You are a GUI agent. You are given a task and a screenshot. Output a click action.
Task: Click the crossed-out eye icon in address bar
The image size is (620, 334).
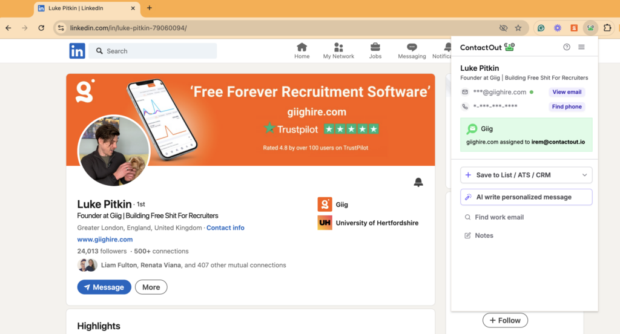(503, 28)
